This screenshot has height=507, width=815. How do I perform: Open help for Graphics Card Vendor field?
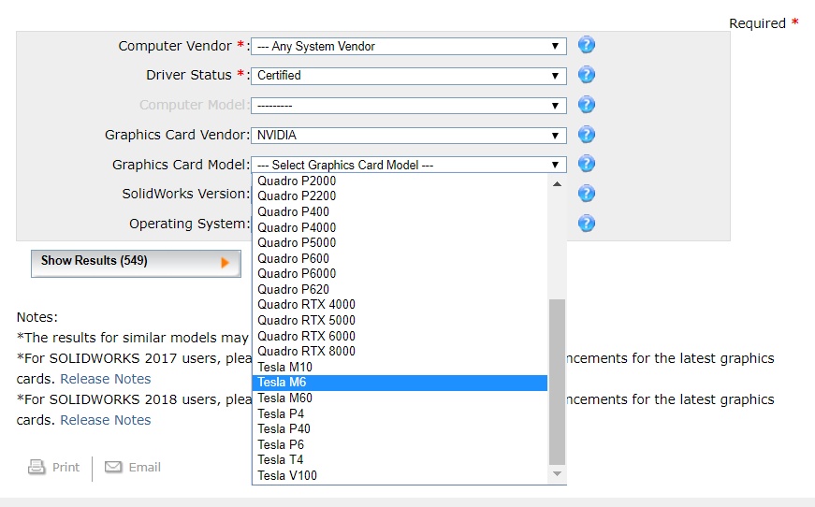coord(587,135)
